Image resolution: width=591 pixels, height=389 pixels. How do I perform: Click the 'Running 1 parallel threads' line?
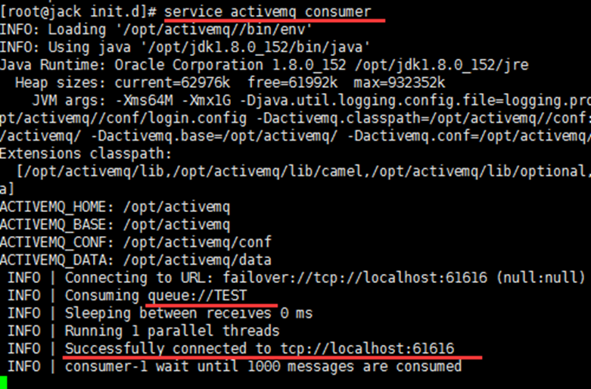[x=172, y=331]
